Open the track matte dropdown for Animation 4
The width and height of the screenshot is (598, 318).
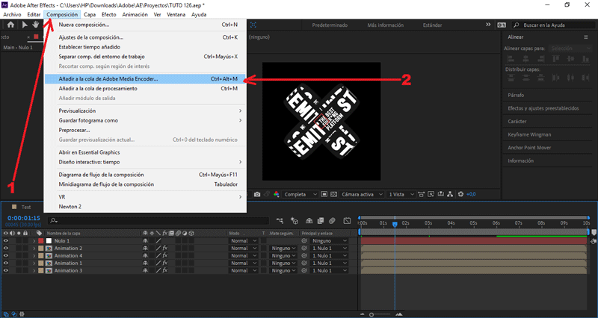coord(283,256)
